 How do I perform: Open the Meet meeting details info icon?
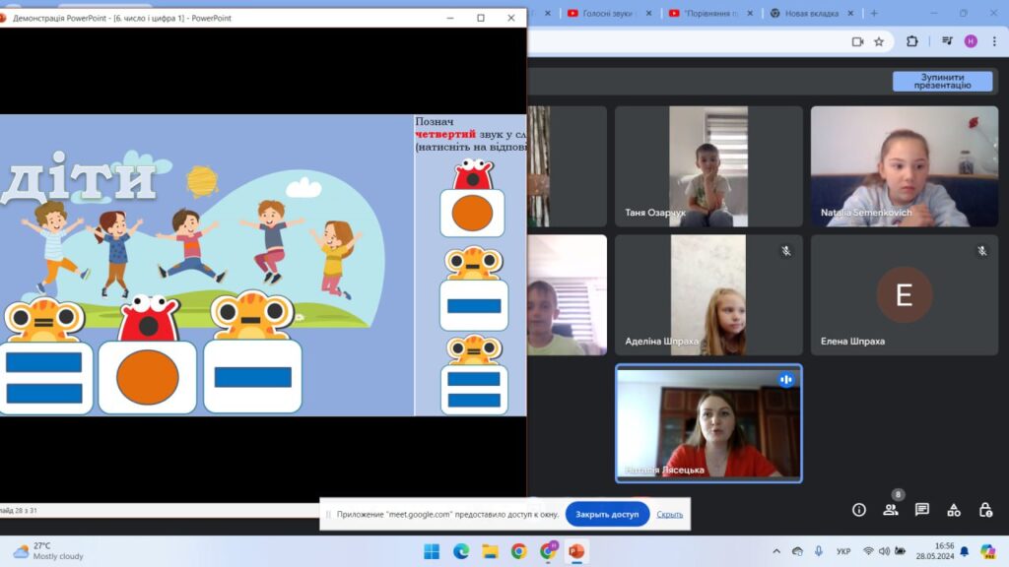859,510
